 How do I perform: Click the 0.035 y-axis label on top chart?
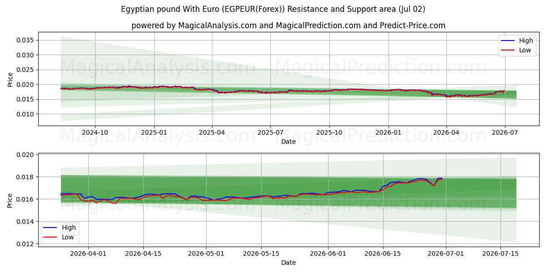pos(25,40)
